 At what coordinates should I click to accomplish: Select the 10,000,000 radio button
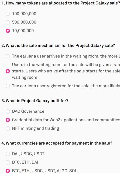pos(8,31)
